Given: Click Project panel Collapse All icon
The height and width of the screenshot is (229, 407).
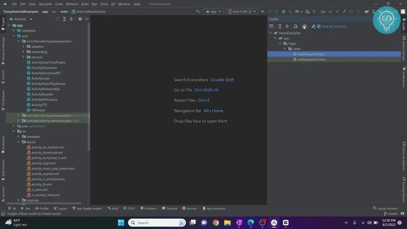Looking at the screenshot, I should [71, 19].
